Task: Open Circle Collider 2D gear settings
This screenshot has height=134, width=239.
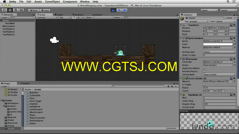Action: (235, 78)
